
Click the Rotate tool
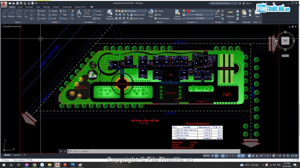pos(53,11)
